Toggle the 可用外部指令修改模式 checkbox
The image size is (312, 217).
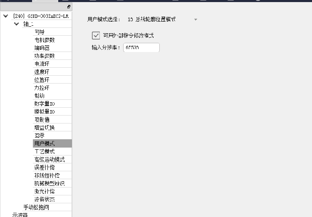tap(96, 35)
